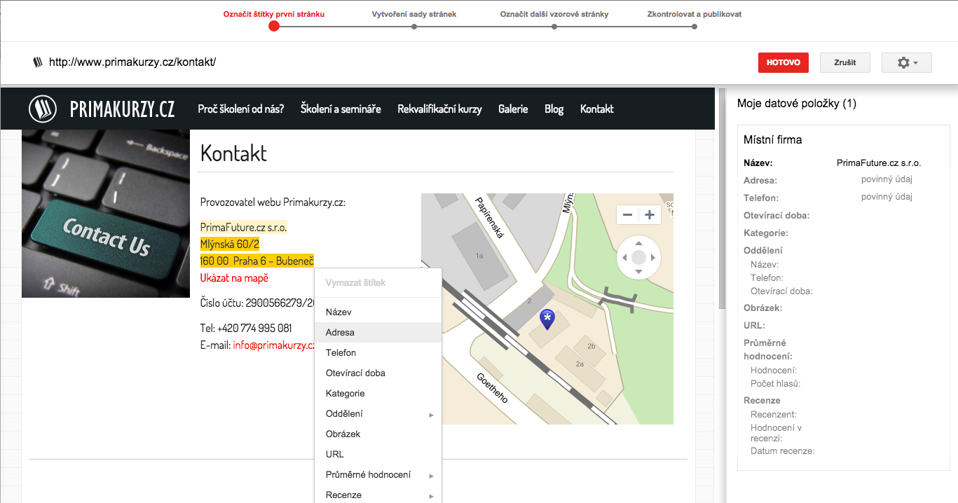This screenshot has height=503, width=958.
Task: Click the Recenzent field in data panel
Action: 774,414
